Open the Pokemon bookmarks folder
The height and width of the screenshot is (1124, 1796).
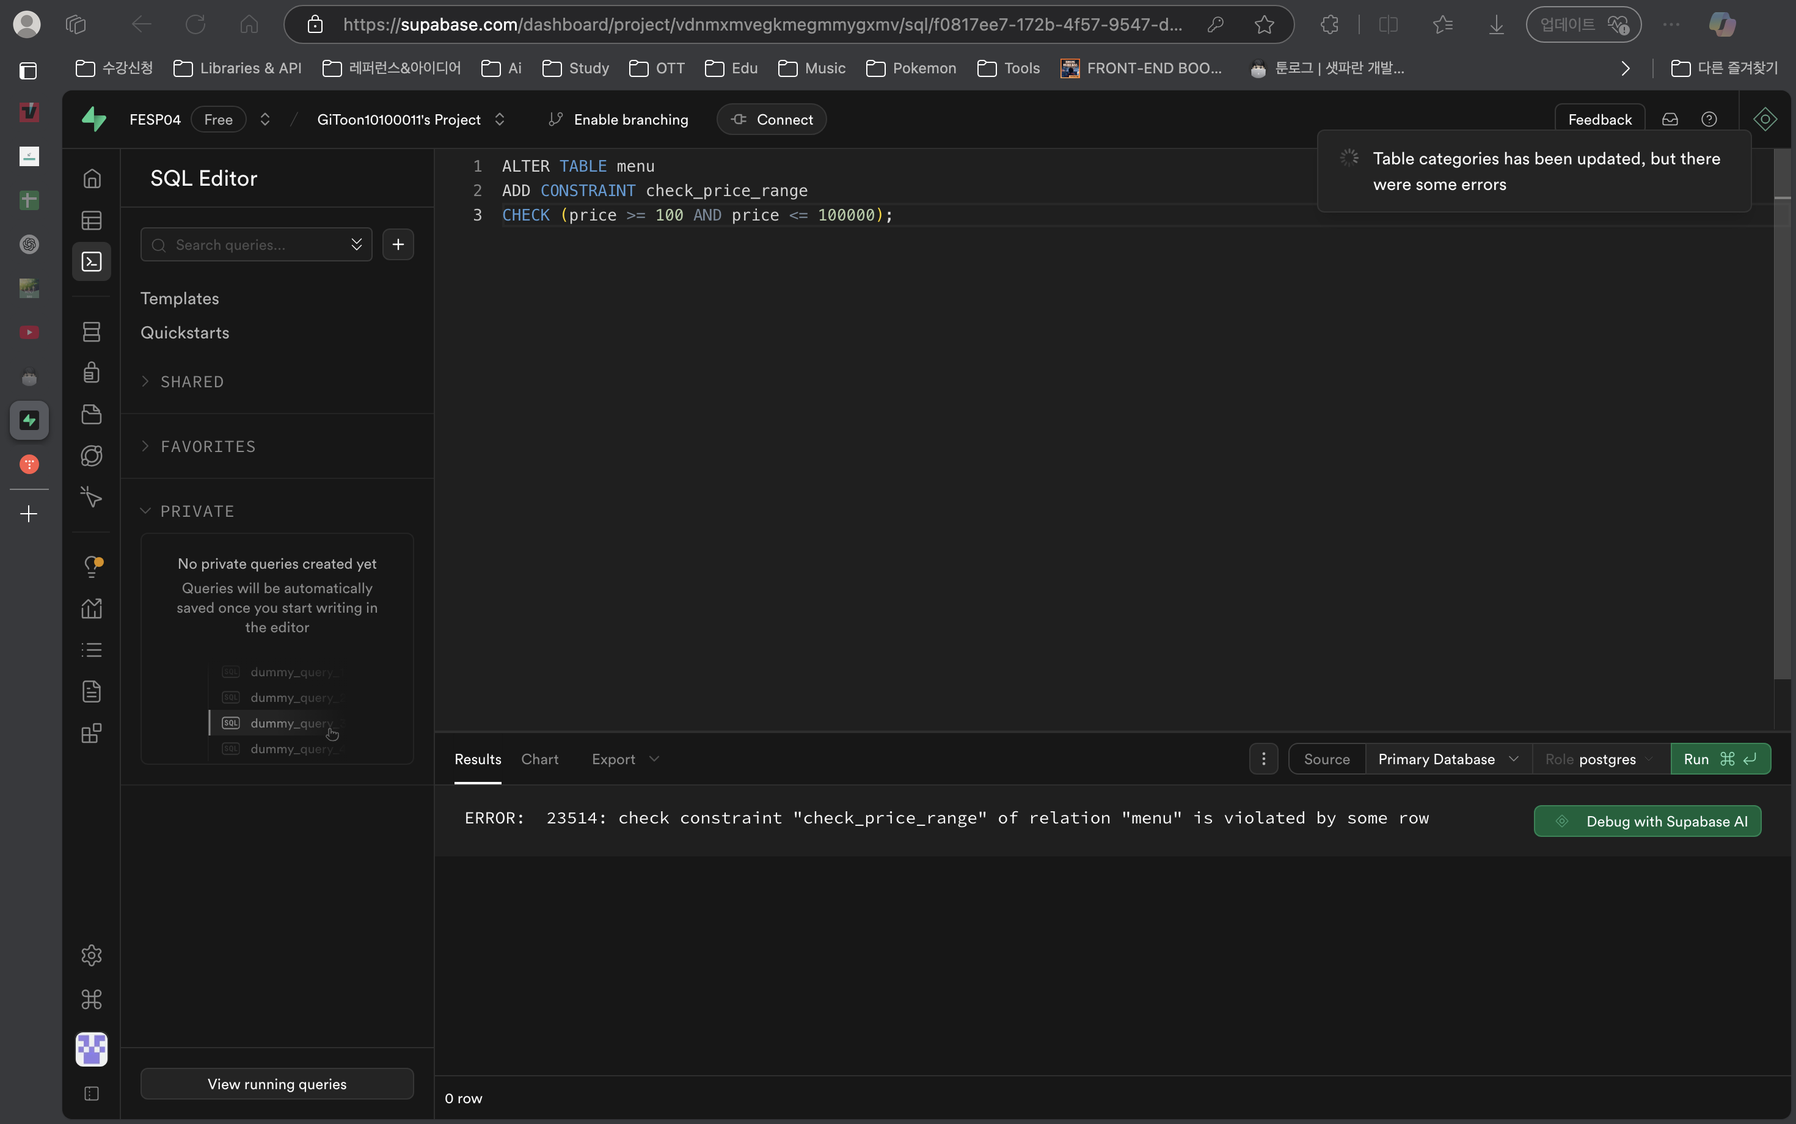point(911,68)
